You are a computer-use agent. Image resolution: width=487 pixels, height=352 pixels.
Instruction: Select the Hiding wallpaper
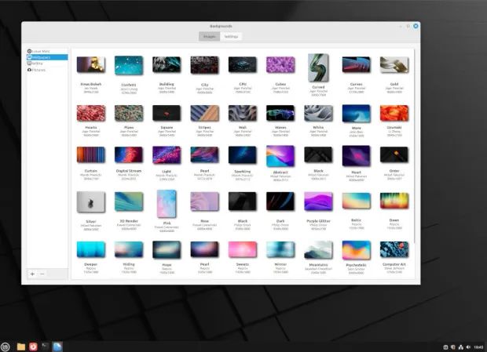129,250
